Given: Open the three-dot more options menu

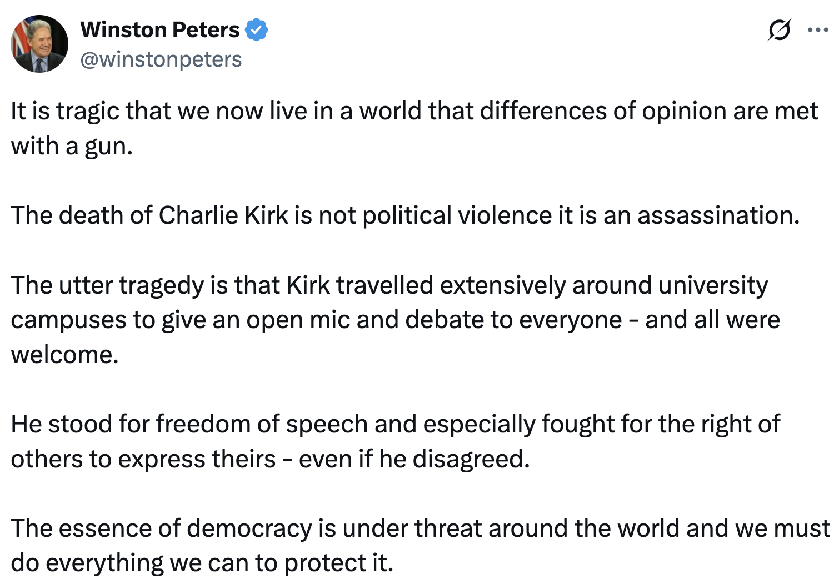Looking at the screenshot, I should tap(818, 30).
